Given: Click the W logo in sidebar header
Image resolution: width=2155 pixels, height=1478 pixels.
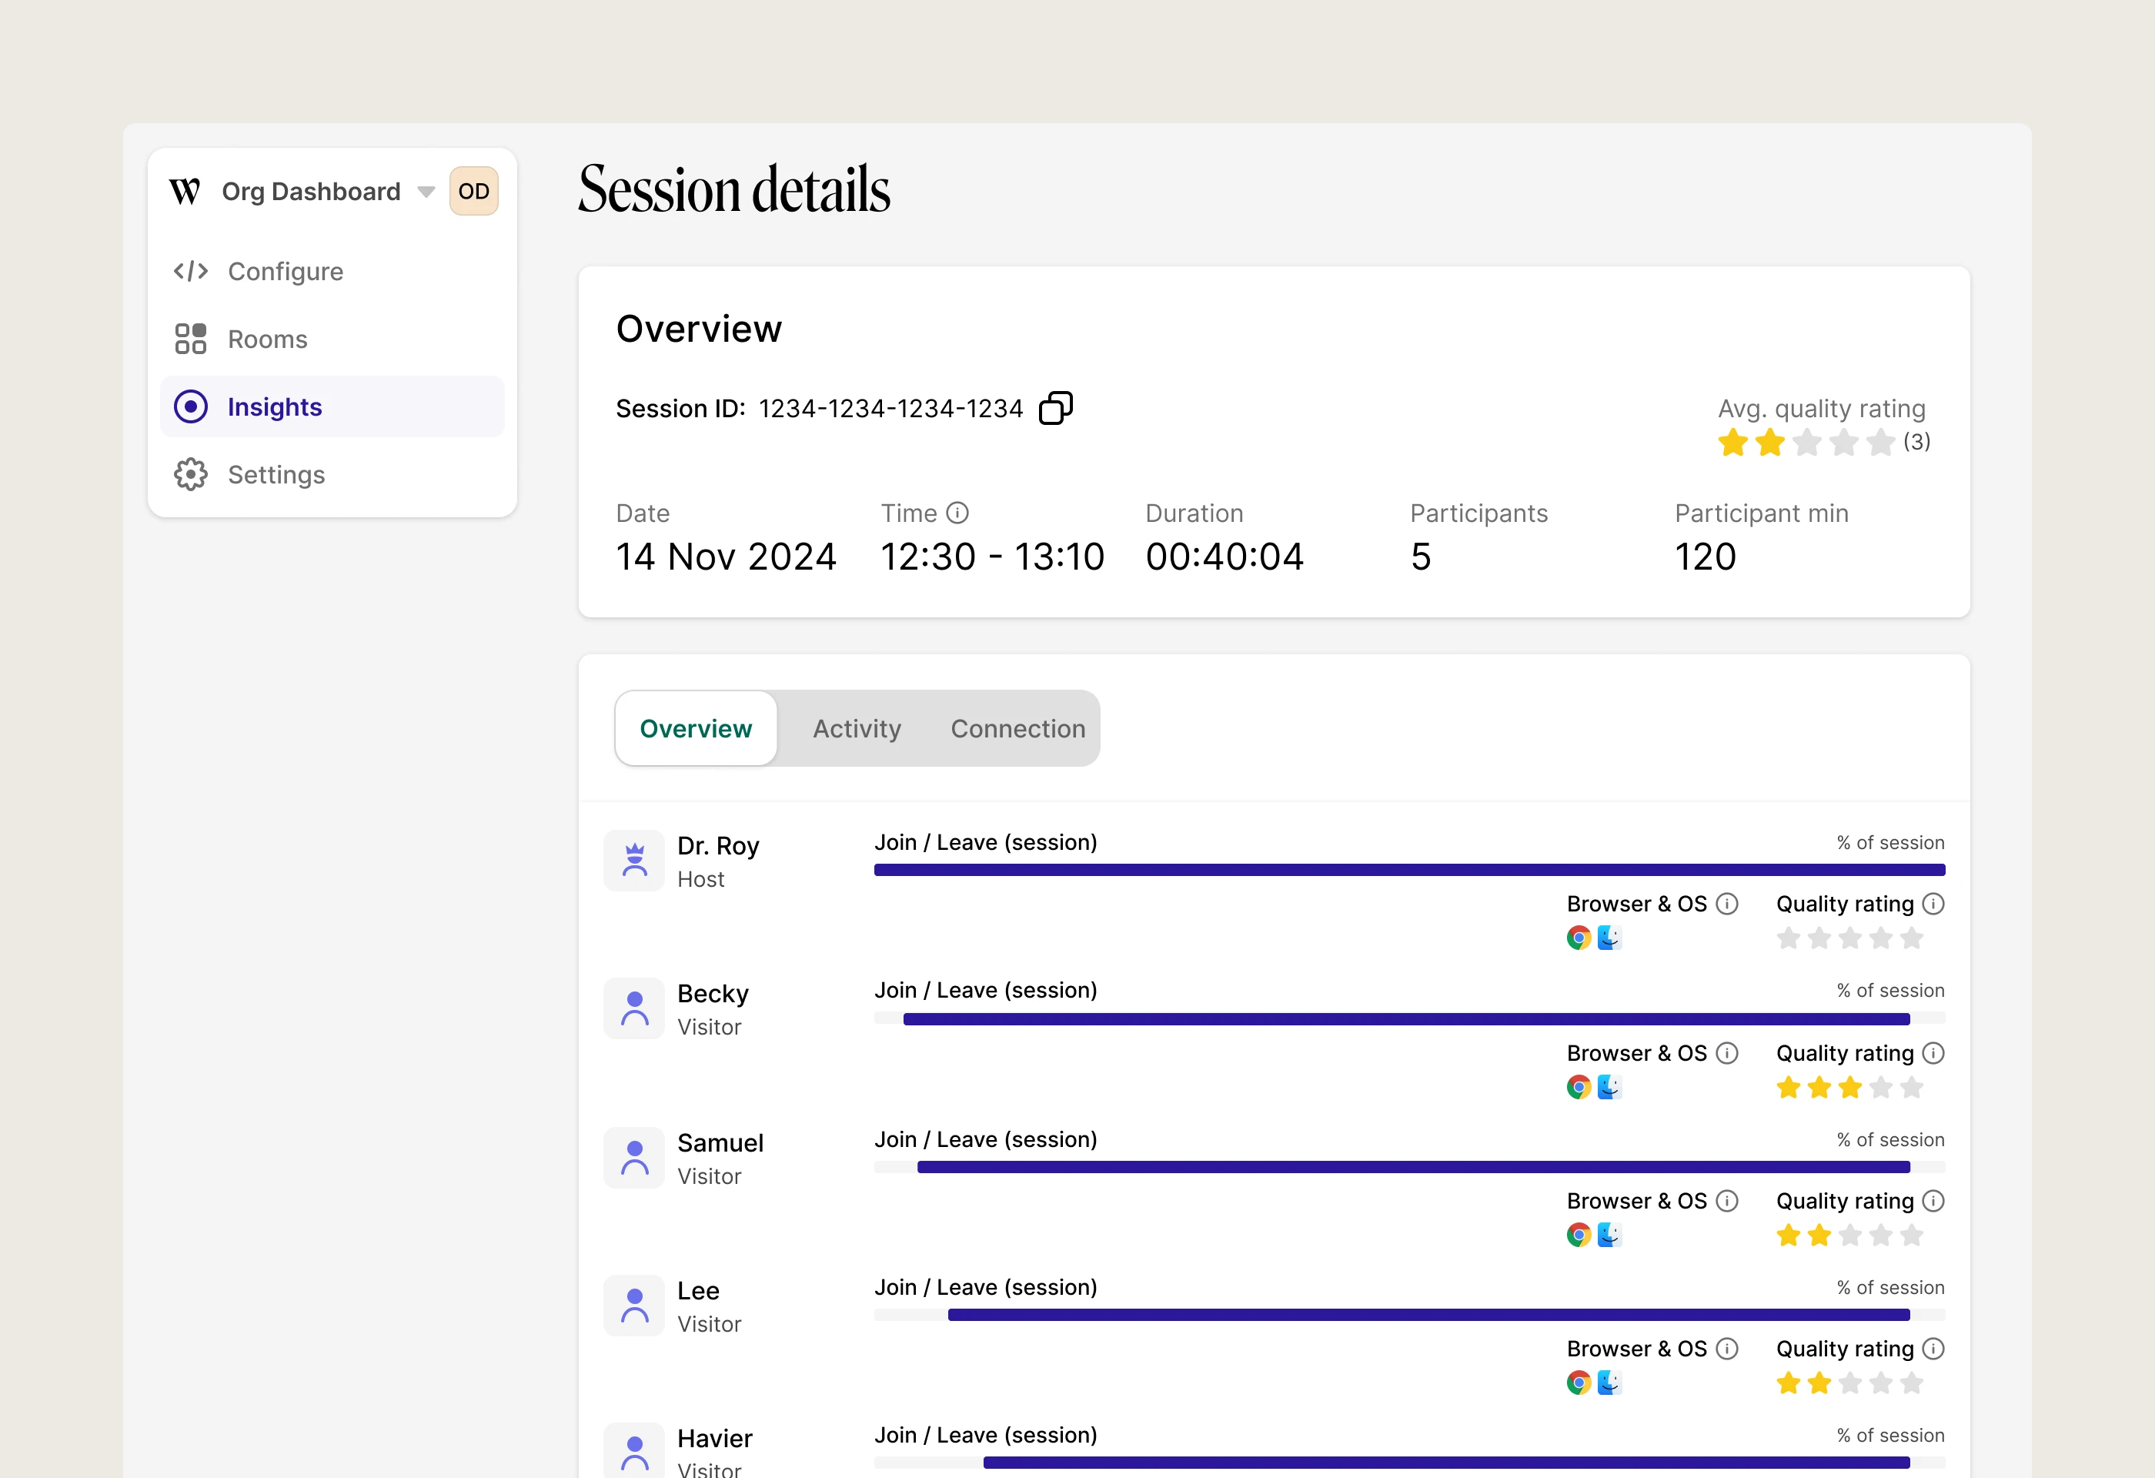Looking at the screenshot, I should click(185, 192).
